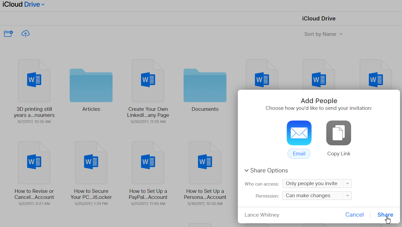This screenshot has width=402, height=227.
Task: Click the Articles folder name
Action: pyautogui.click(x=91, y=109)
